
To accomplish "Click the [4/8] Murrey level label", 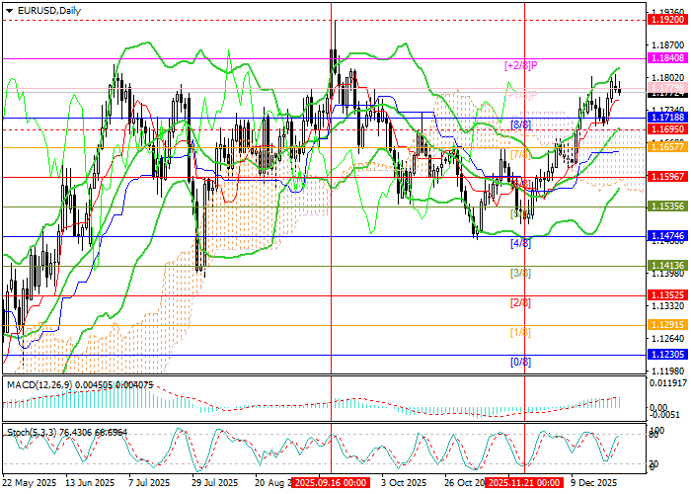I will pyautogui.click(x=520, y=243).
